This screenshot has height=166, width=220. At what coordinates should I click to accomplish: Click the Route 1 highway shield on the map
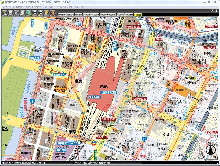click(x=32, y=101)
